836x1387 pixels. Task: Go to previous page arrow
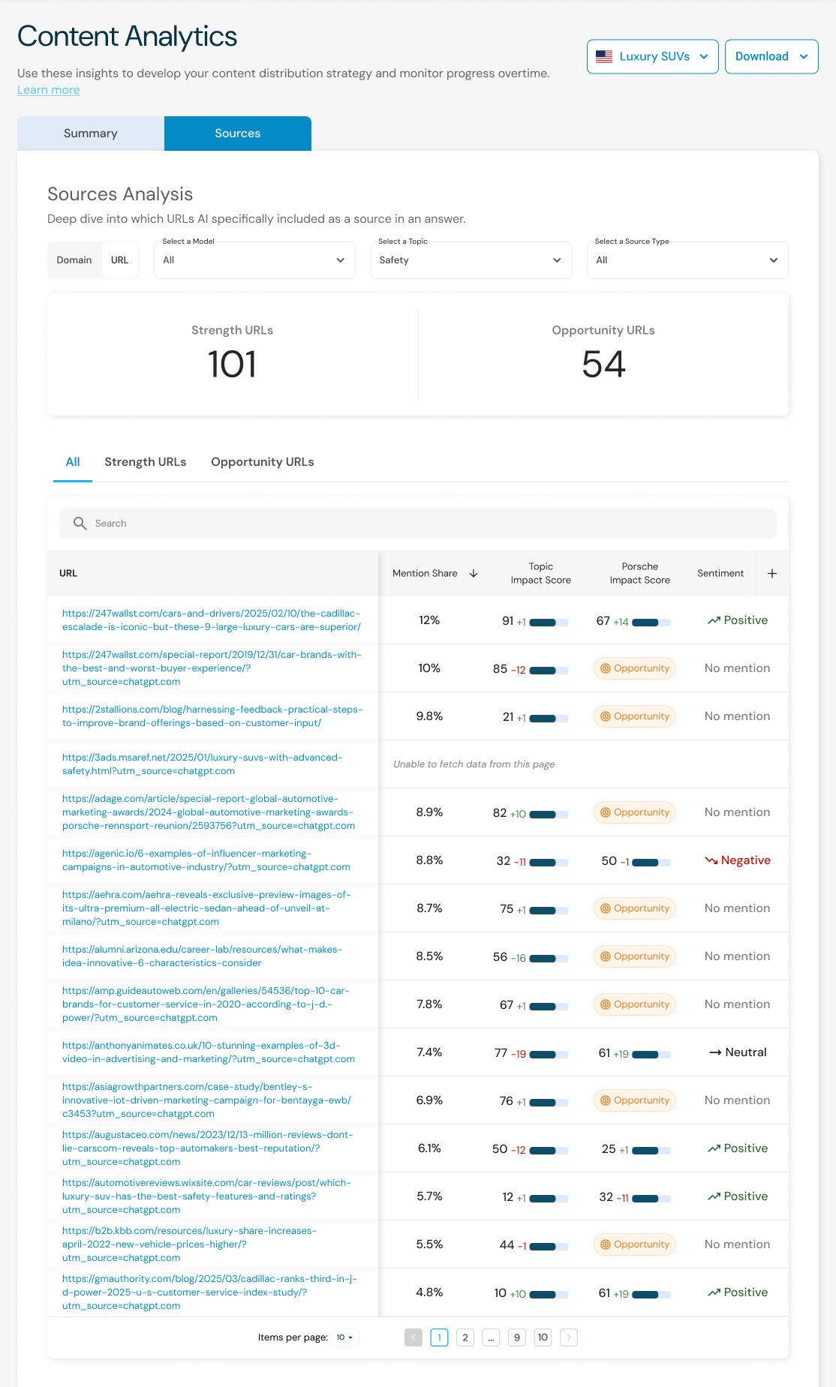413,1337
